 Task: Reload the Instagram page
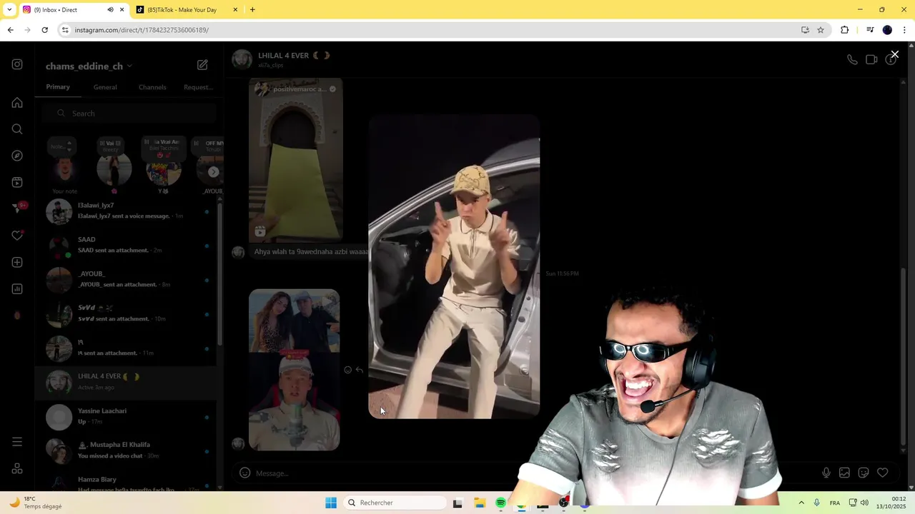pos(44,30)
